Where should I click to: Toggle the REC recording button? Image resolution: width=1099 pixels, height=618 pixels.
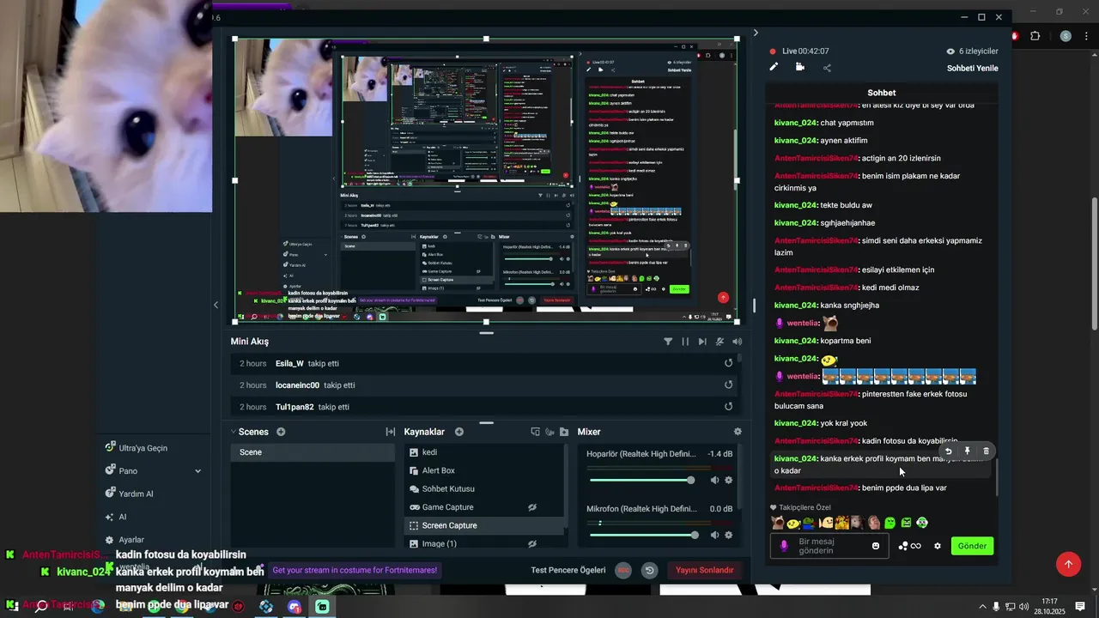point(624,570)
